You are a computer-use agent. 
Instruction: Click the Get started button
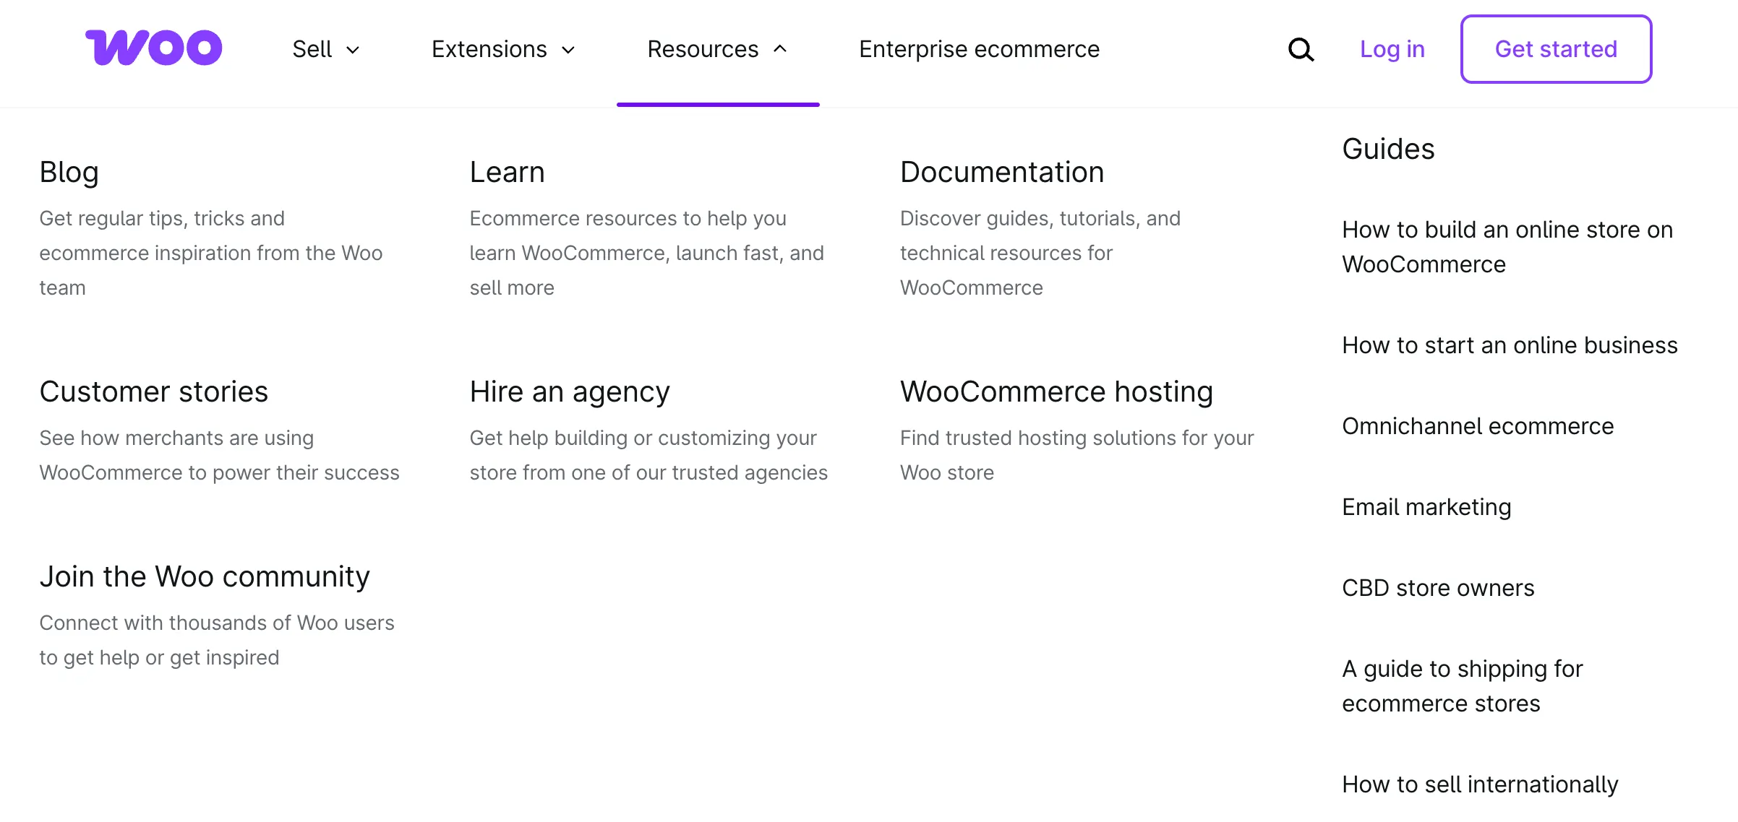[1556, 49]
